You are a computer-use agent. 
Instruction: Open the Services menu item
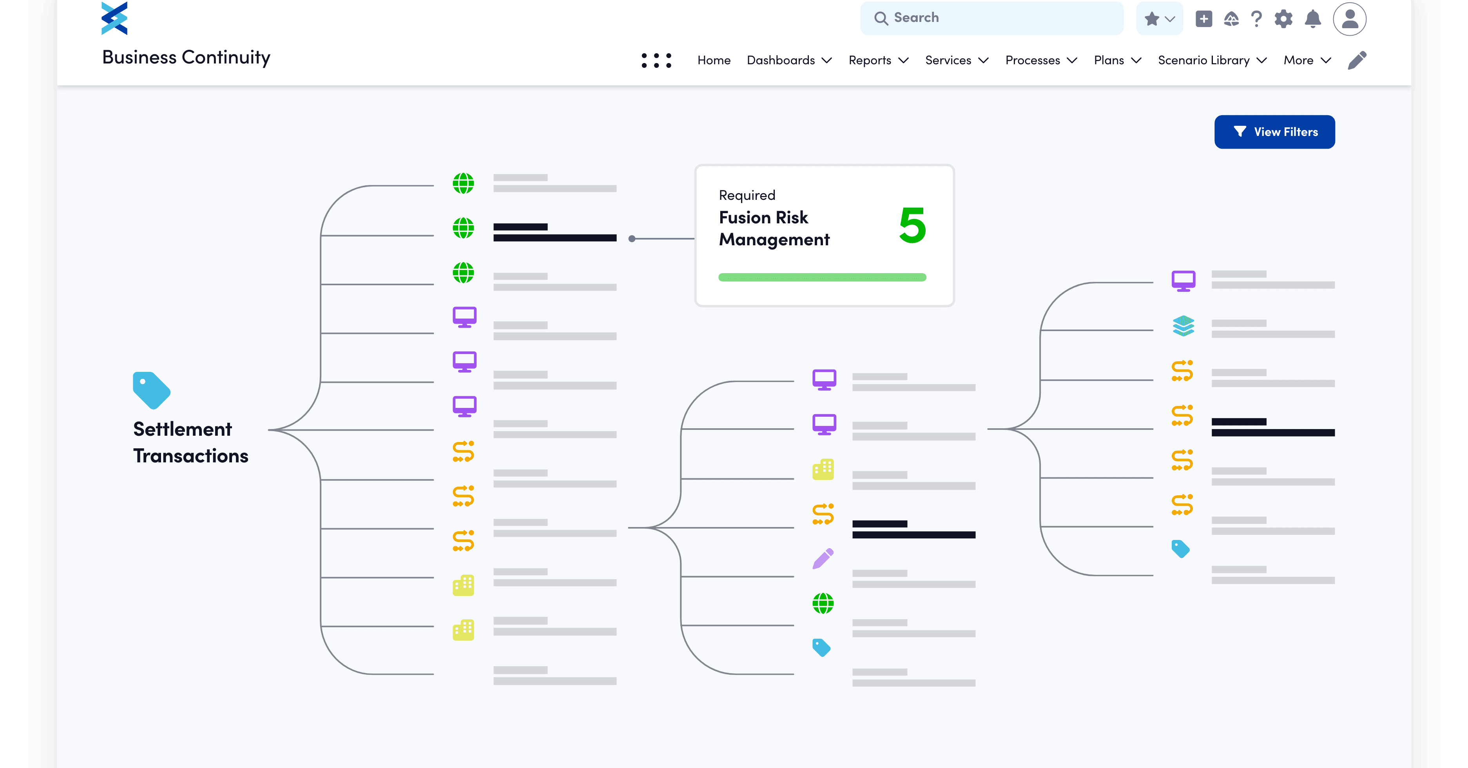(x=956, y=60)
